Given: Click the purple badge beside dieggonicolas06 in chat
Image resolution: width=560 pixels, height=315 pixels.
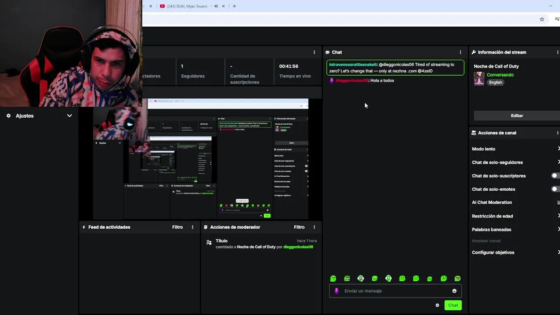Looking at the screenshot, I should pyautogui.click(x=332, y=80).
